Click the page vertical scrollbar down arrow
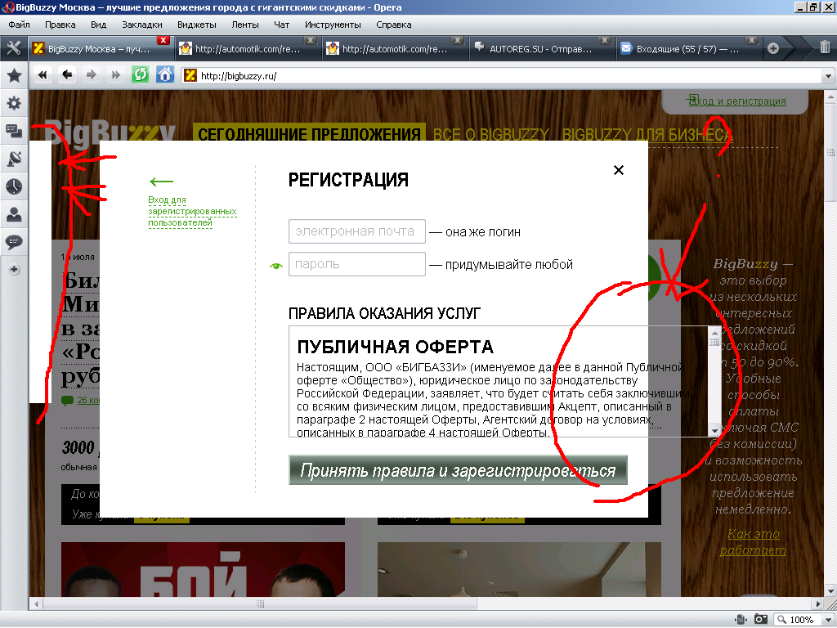The width and height of the screenshot is (837, 628). click(x=830, y=591)
